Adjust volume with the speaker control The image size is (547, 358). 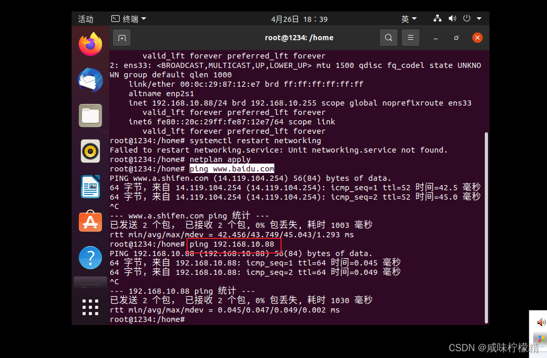click(452, 19)
